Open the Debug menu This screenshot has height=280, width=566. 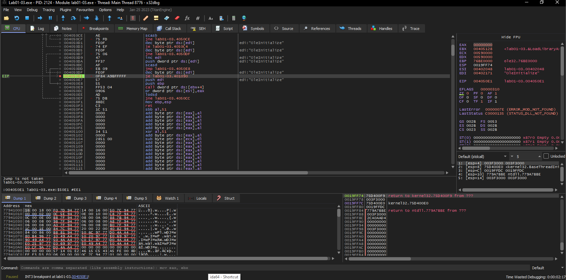(x=32, y=10)
